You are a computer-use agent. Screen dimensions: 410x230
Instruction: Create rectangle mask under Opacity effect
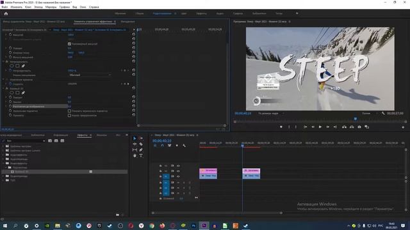(17, 66)
